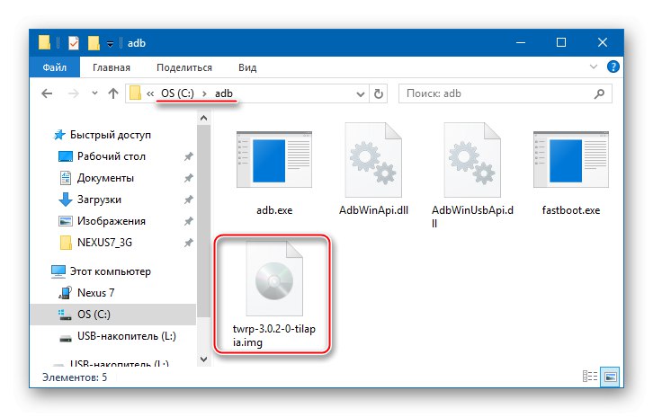Select Быстрый доступ in the navigation pane
653x417 pixels.
[110, 135]
